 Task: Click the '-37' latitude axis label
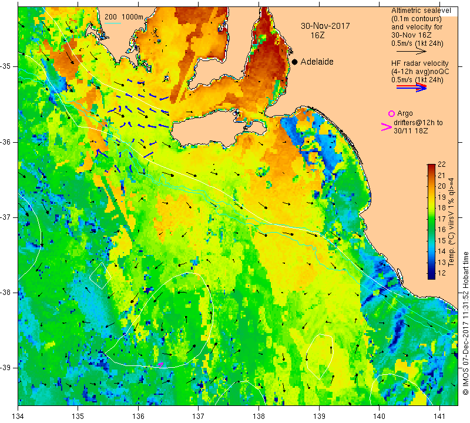pyautogui.click(x=5, y=217)
